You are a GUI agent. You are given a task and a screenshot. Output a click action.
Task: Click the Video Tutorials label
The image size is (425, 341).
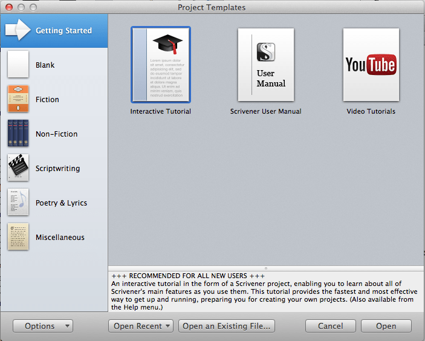(x=371, y=111)
